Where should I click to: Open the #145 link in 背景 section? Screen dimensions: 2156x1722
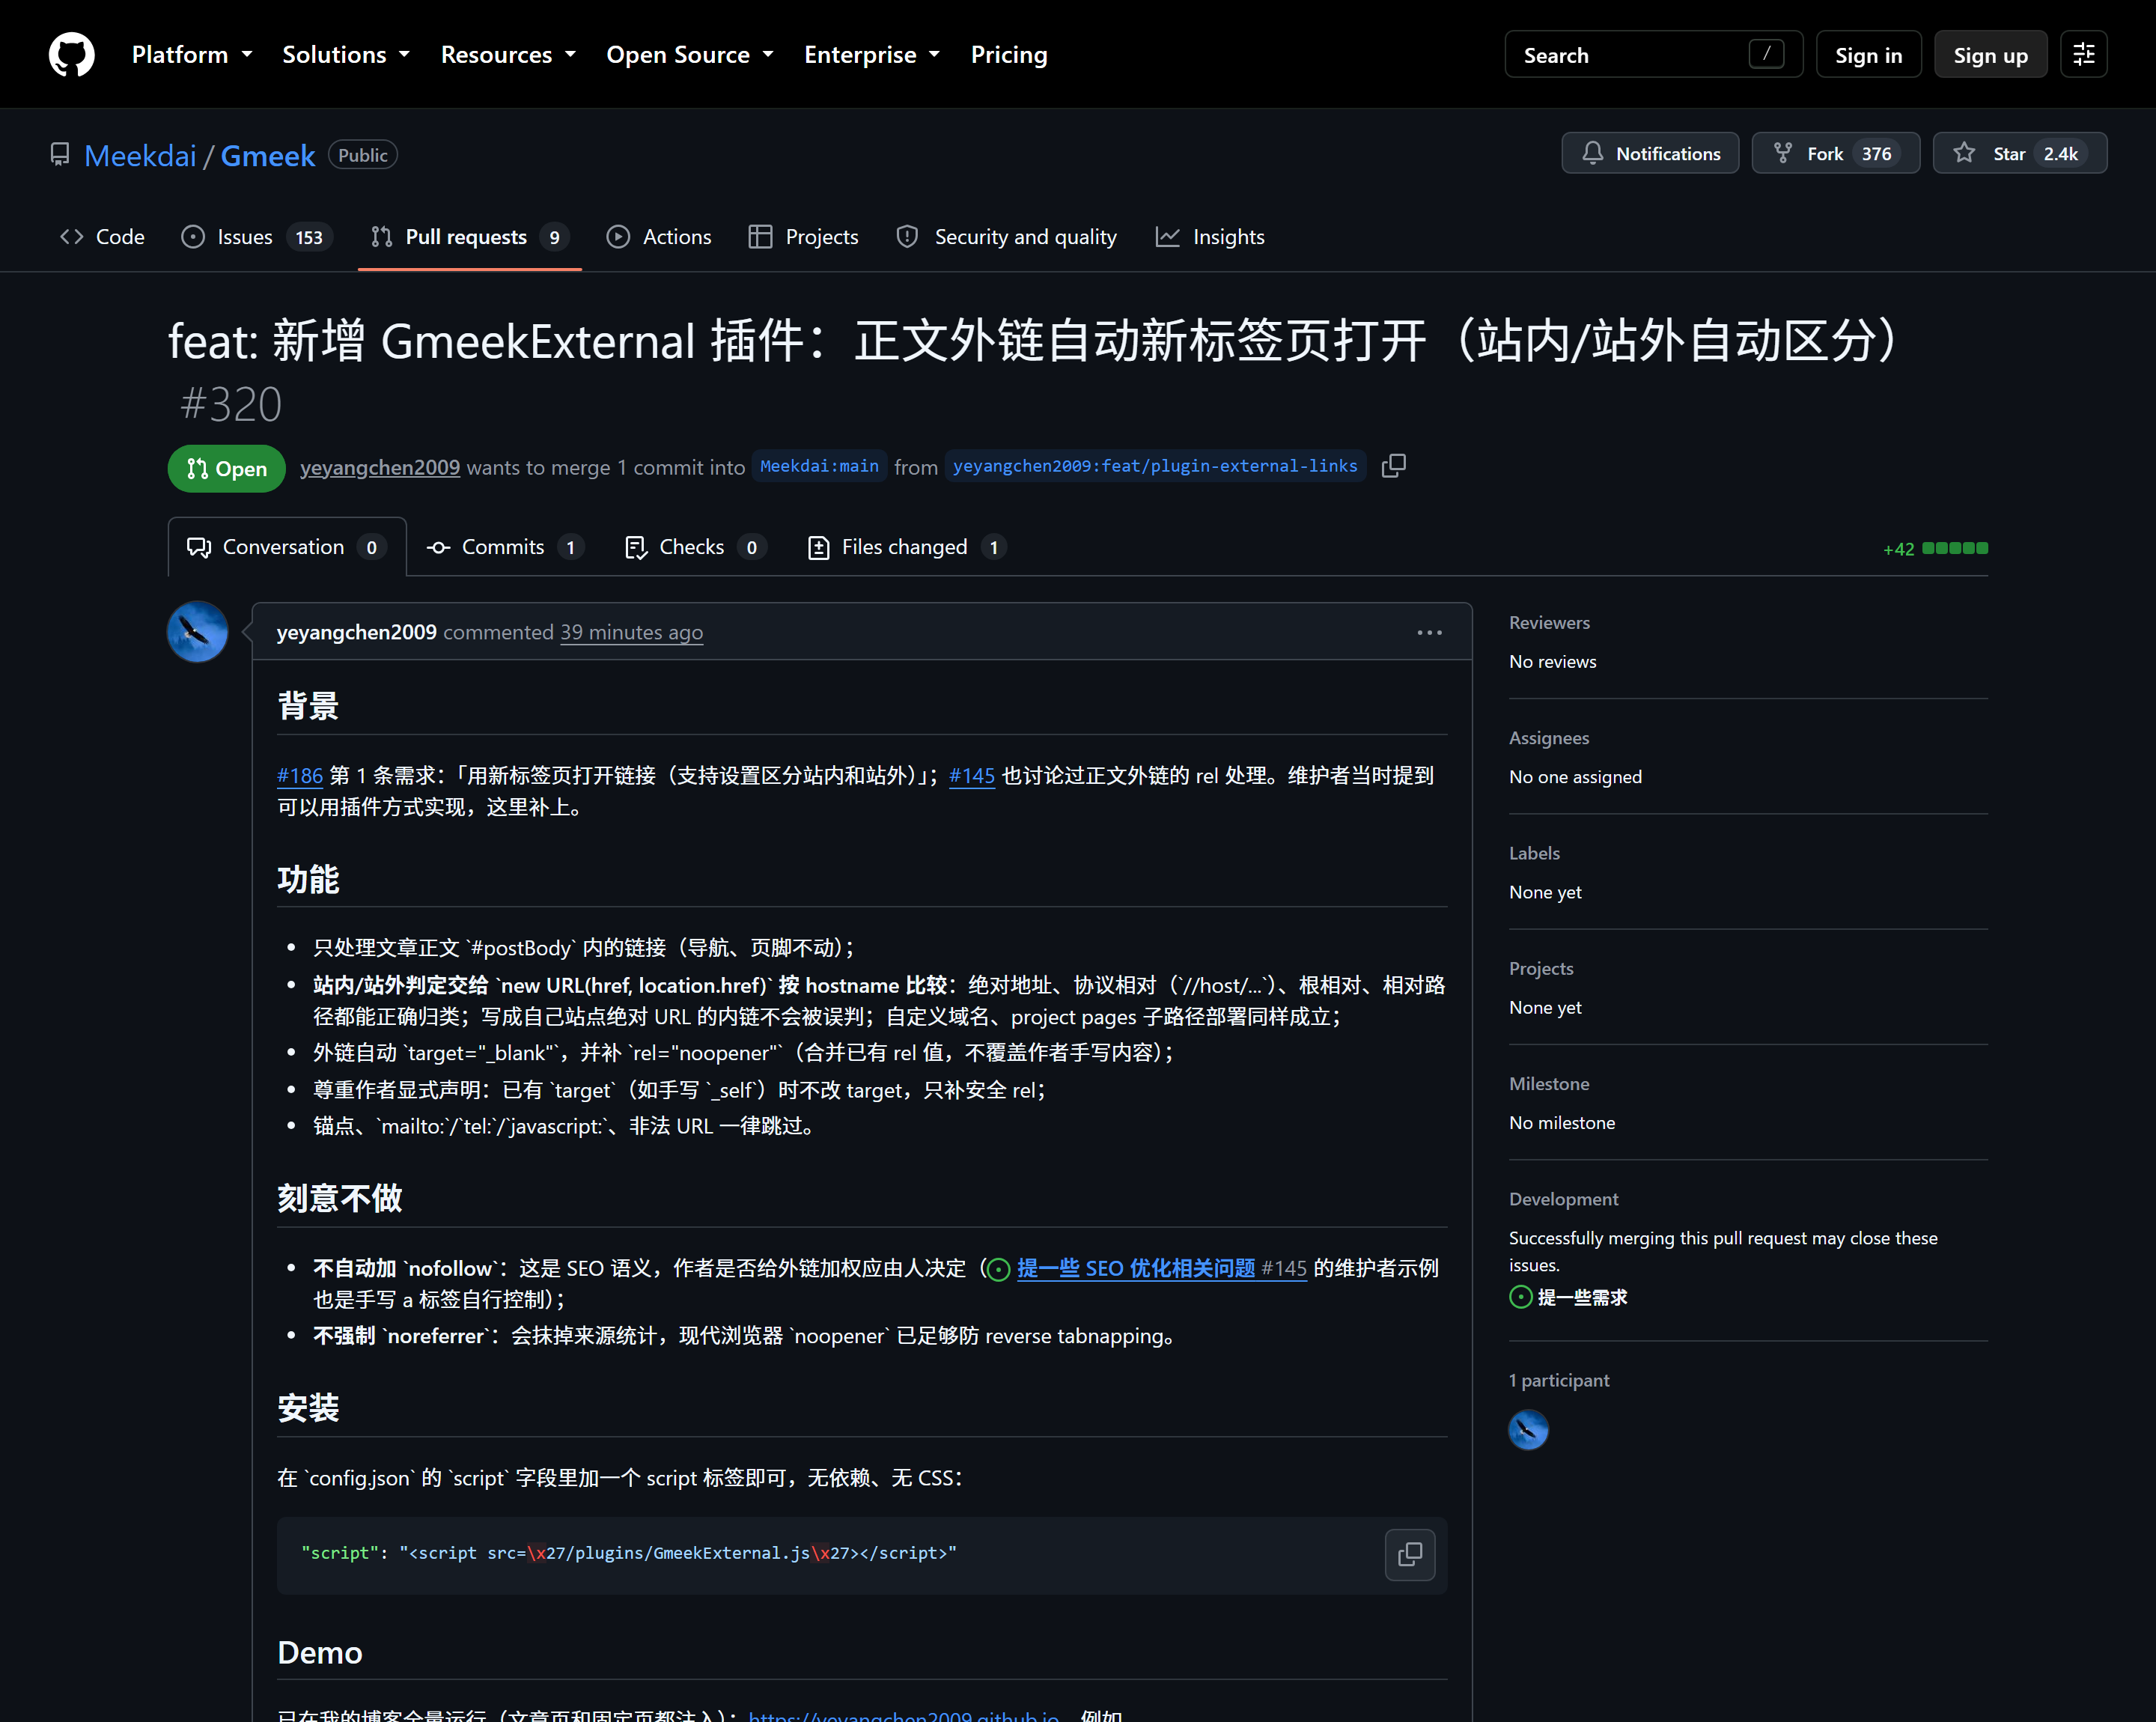[x=972, y=775]
